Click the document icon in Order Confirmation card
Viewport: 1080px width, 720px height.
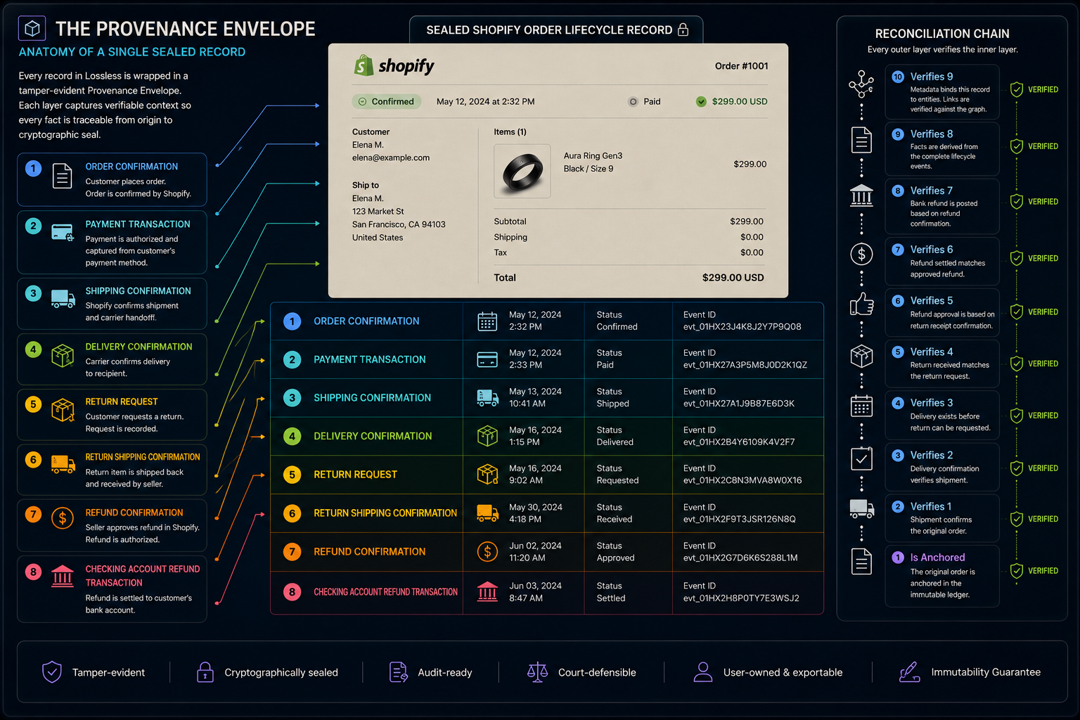(63, 176)
